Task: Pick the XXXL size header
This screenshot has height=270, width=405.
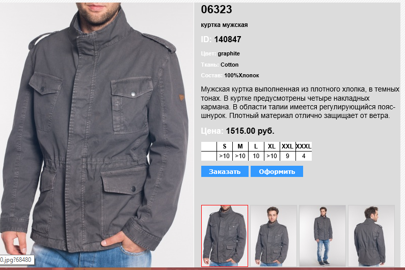Action: pos(304,146)
